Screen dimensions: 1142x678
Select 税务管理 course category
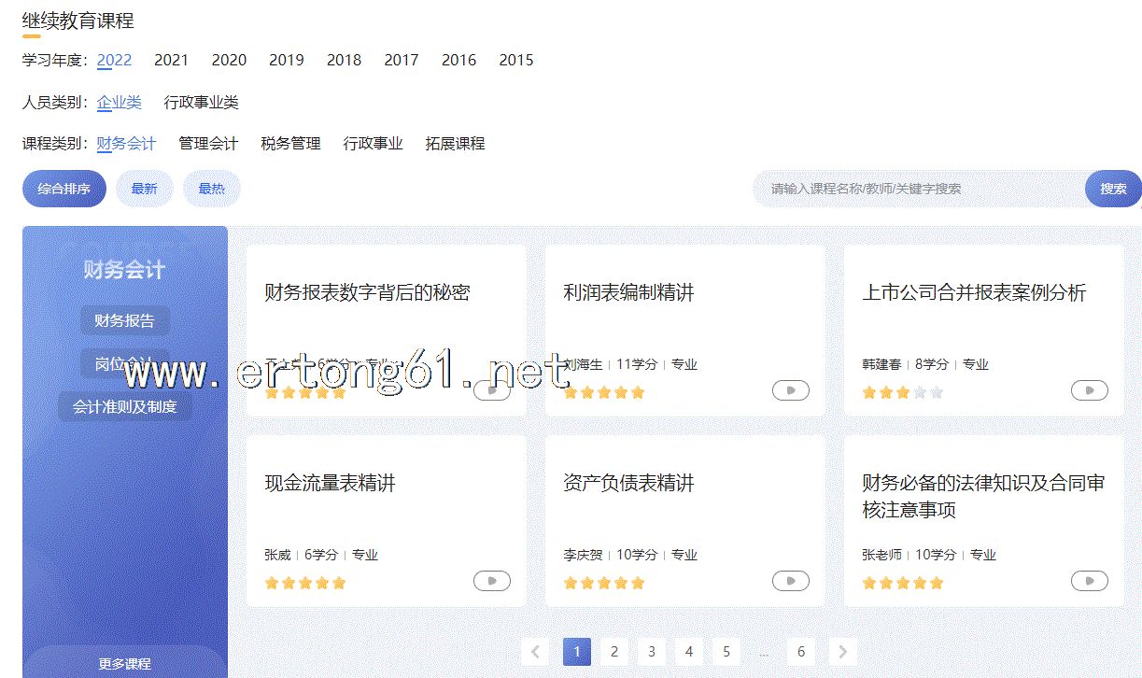pyautogui.click(x=290, y=144)
